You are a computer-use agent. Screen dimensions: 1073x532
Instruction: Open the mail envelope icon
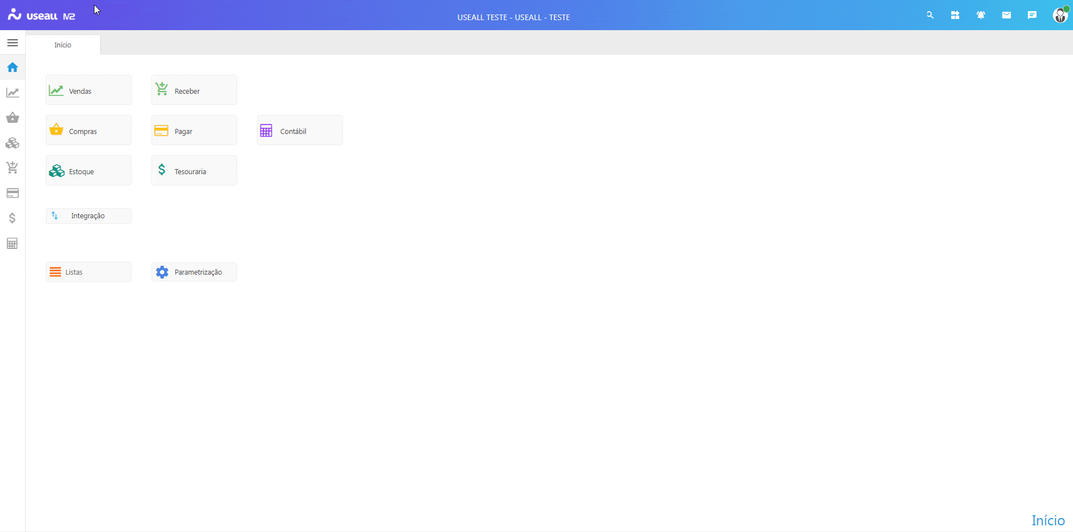point(1006,15)
